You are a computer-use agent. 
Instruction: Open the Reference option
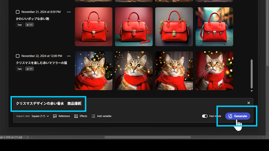[x=62, y=116]
